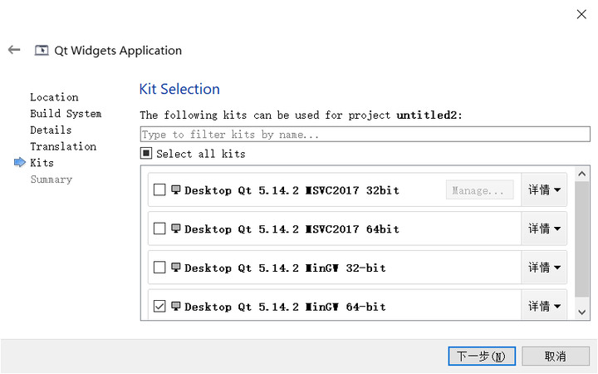
Task: Click the filter kits by name field
Action: [365, 135]
